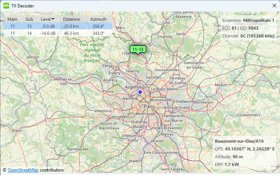Click the EID F043 info text
Screen dimensions: 280x176
[x=250, y=28]
